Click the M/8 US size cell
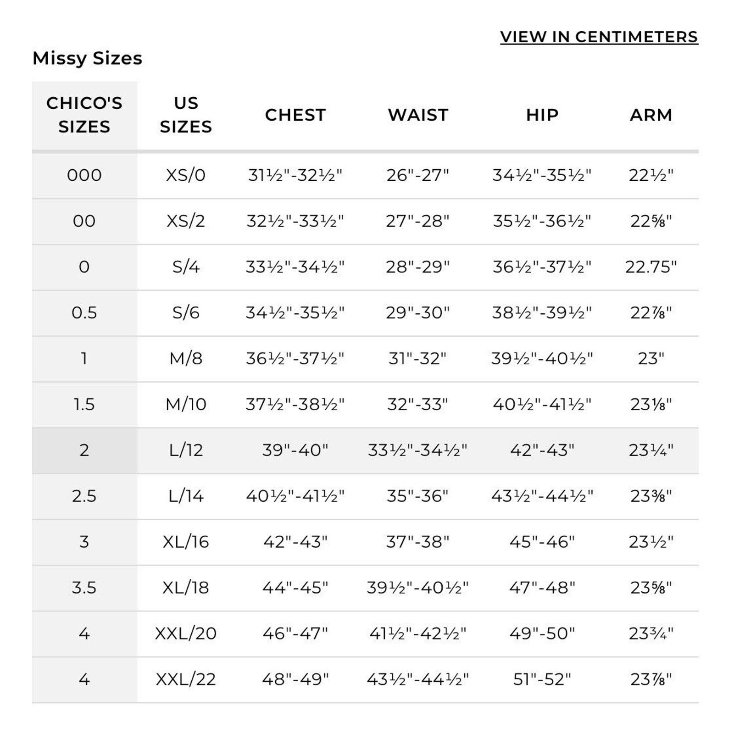Viewport: 734px width, 734px height. pos(186,358)
